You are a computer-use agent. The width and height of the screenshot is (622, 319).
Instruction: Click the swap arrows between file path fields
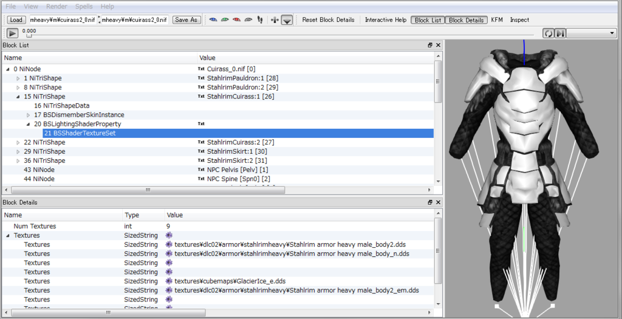[x=99, y=20]
